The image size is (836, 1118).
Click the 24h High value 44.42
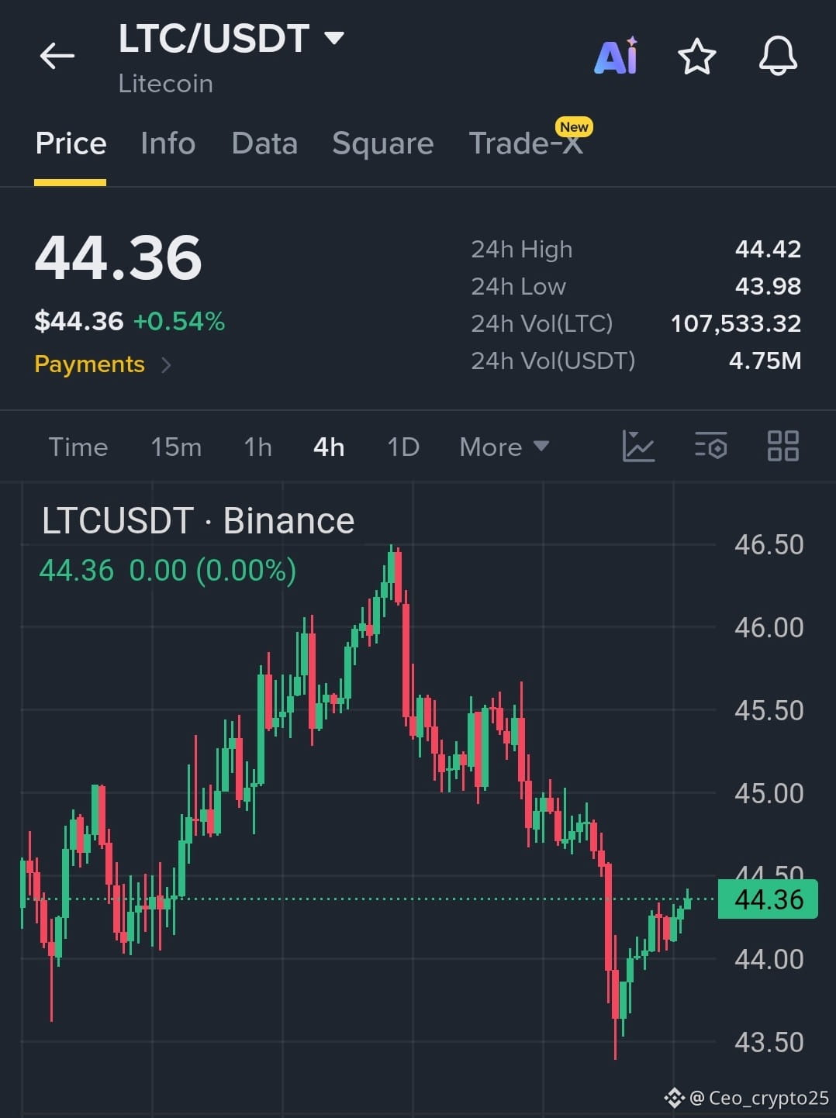pyautogui.click(x=768, y=249)
